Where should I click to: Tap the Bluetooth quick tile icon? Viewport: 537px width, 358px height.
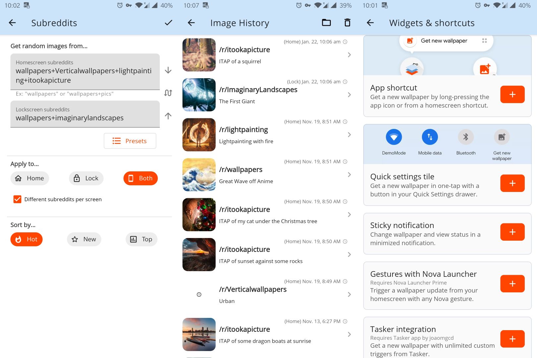coord(466,137)
